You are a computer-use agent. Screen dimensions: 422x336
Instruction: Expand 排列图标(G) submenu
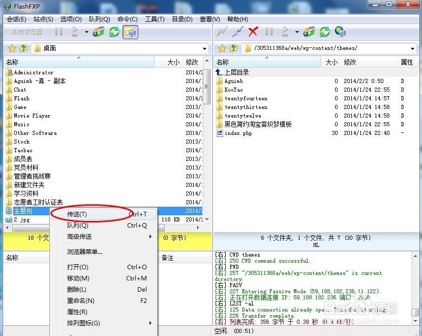(x=104, y=323)
